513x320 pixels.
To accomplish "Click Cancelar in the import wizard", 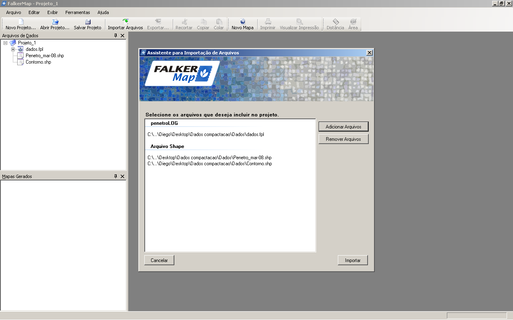I will (x=159, y=260).
